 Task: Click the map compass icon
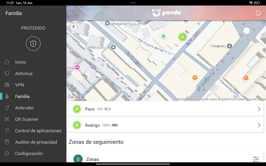(74, 27)
